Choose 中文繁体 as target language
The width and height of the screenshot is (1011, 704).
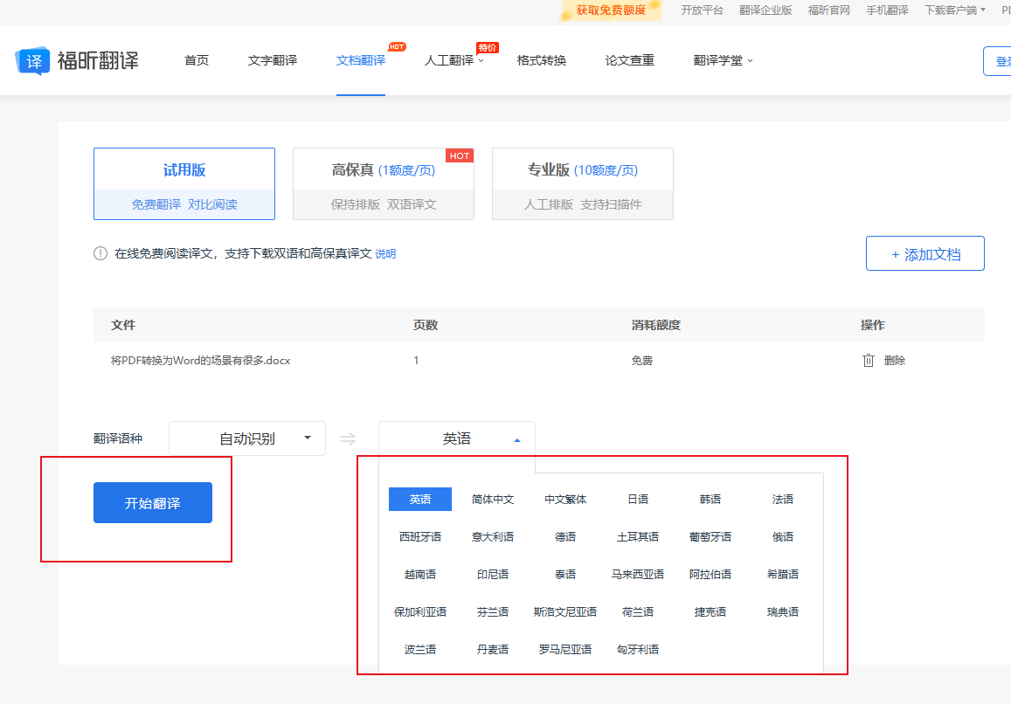[565, 499]
